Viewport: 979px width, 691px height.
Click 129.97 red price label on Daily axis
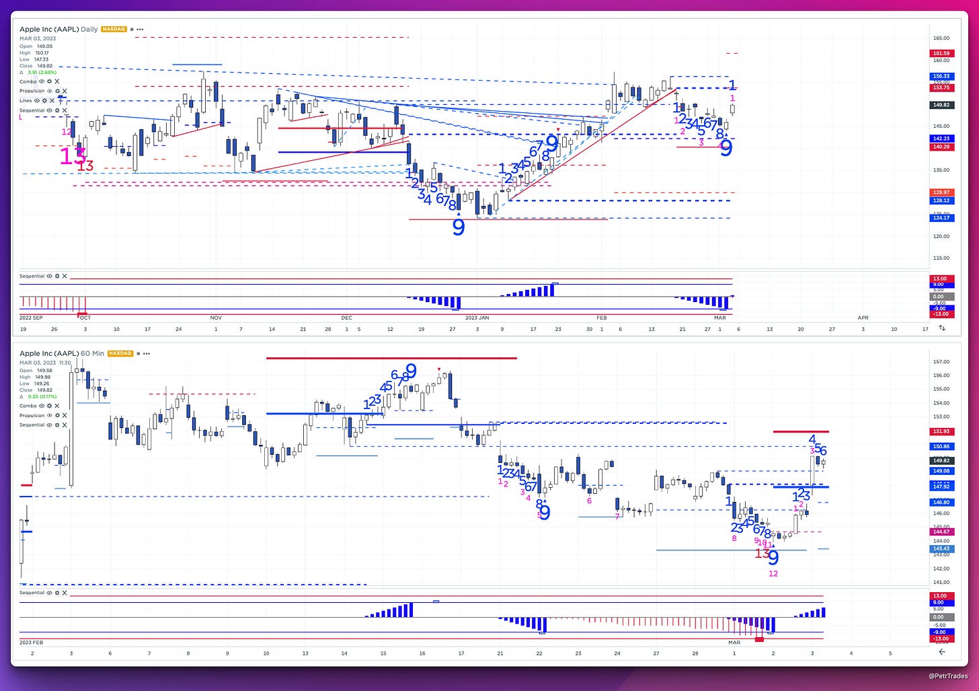pos(941,192)
